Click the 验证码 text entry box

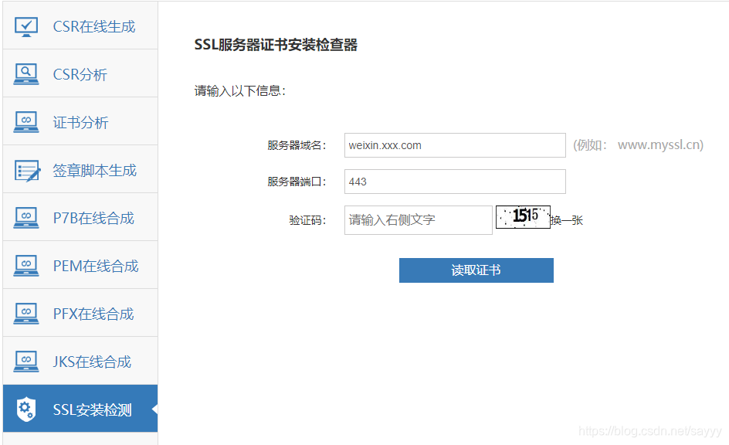point(418,219)
